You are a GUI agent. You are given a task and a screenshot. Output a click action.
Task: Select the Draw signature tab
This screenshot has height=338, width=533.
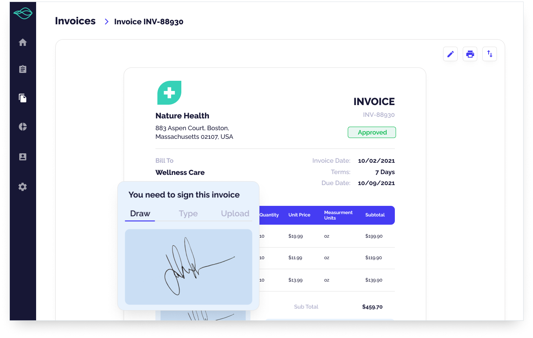140,214
